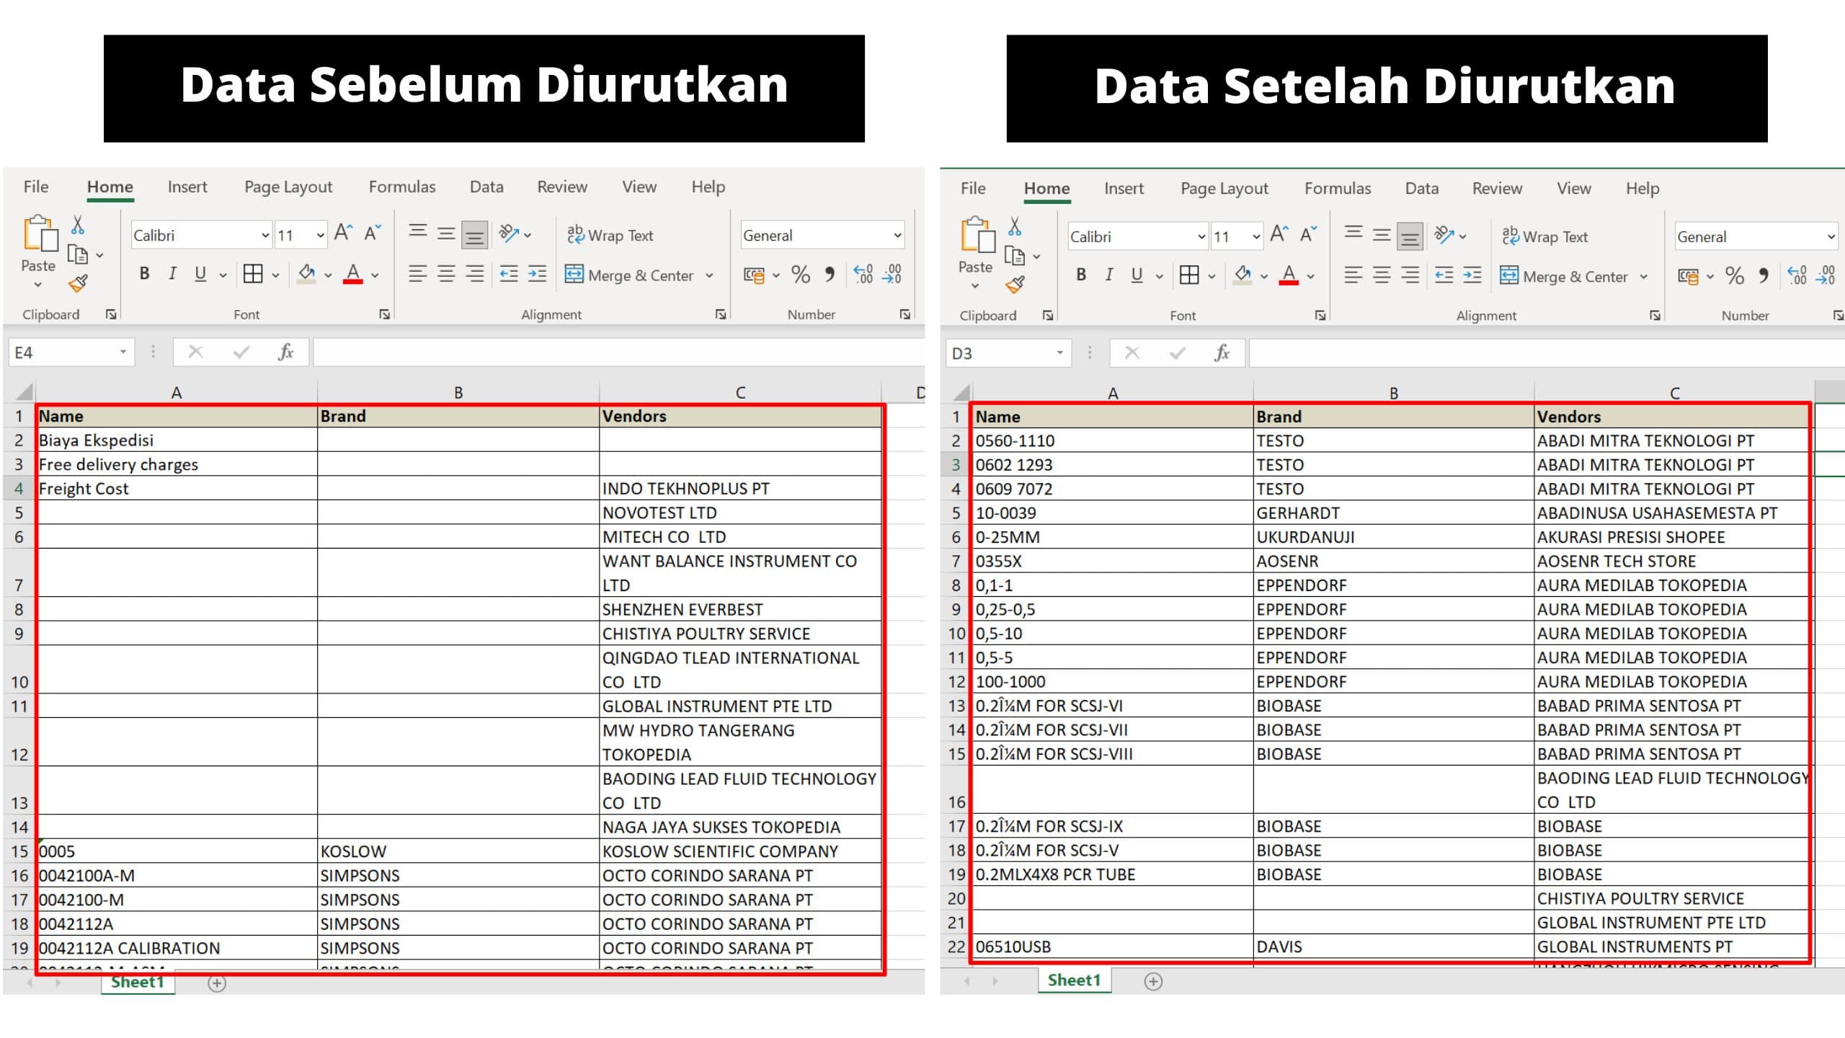Screen dimensions: 1845x1038
Task: Toggle Wrap Text in left Excel window
Action: [x=610, y=235]
